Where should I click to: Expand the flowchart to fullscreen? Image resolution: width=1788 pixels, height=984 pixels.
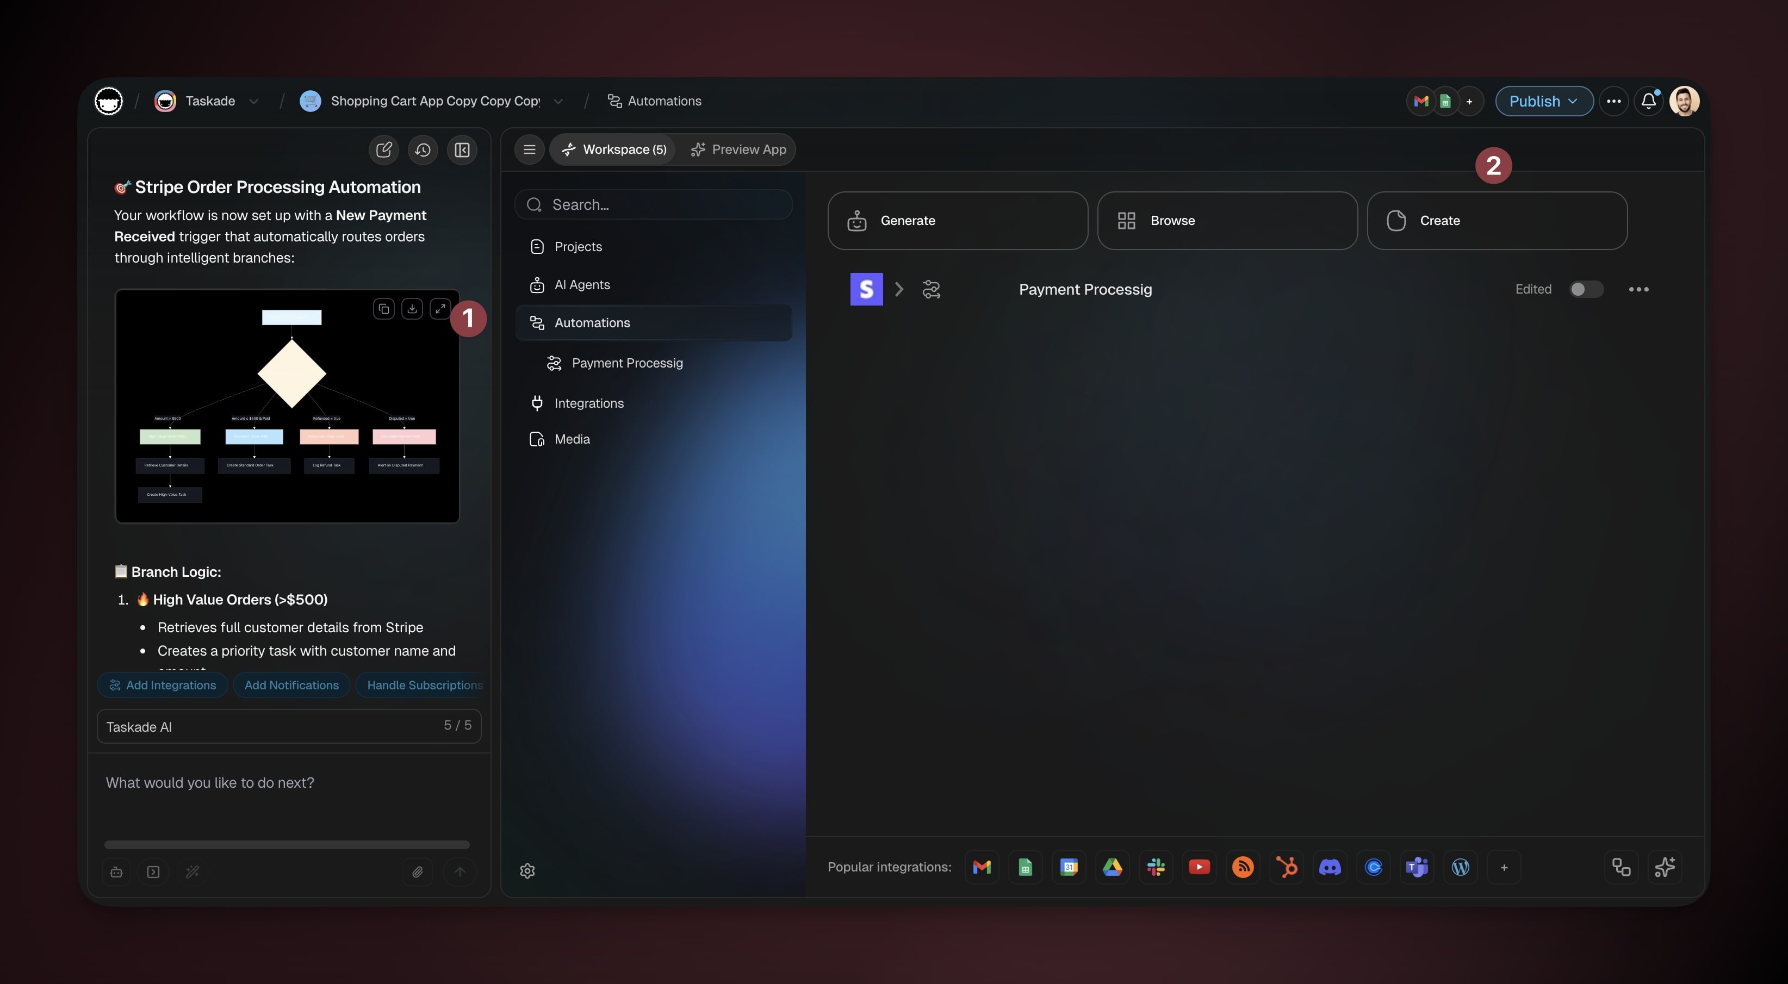click(440, 309)
